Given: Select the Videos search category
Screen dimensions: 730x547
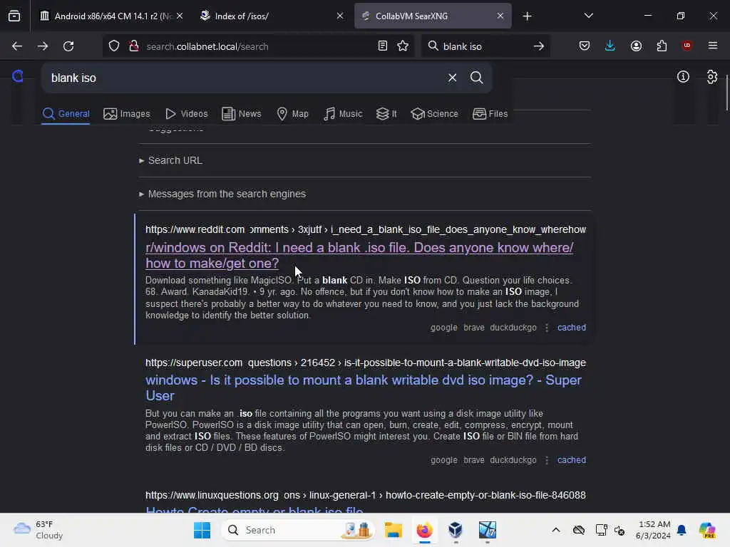Looking at the screenshot, I should coord(187,113).
